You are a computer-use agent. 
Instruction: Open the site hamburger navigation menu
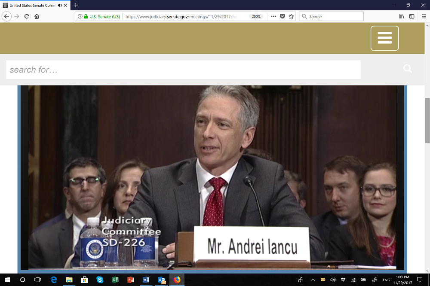click(384, 38)
